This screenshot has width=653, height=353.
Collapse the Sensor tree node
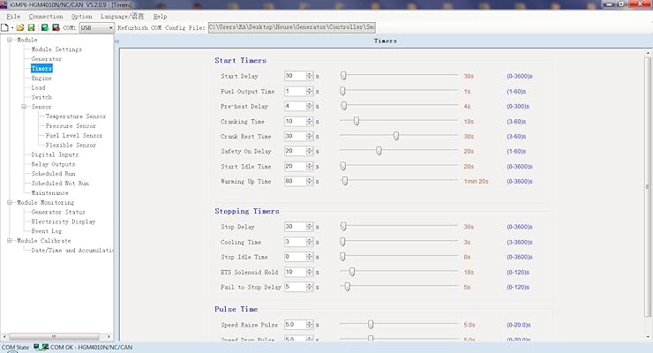click(24, 107)
